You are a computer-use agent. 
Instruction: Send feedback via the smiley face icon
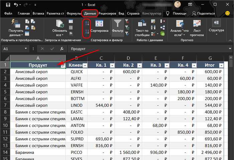coord(227,13)
